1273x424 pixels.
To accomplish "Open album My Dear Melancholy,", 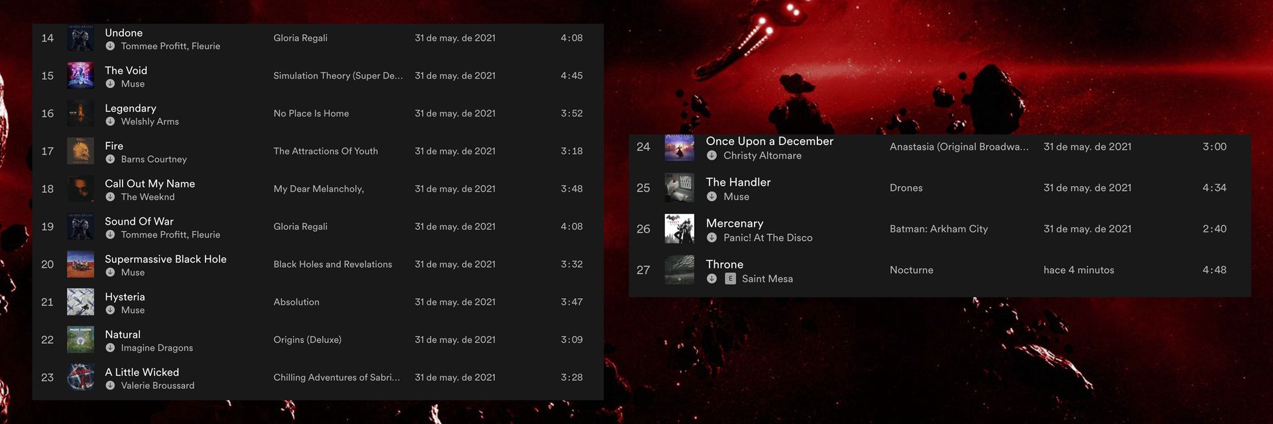I will tap(318, 189).
